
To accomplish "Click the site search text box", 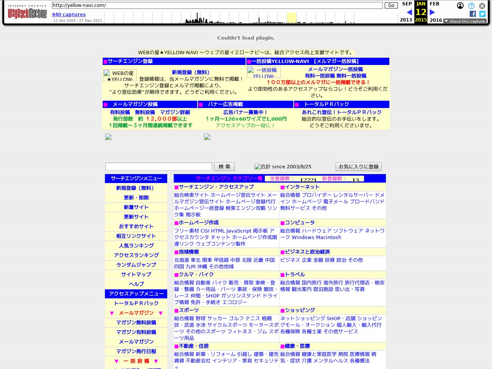I will click(x=158, y=166).
